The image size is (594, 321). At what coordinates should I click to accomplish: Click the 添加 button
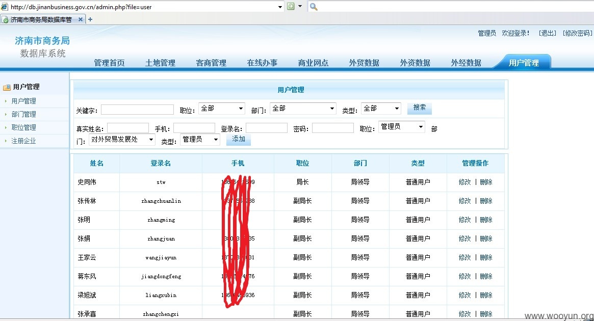tap(238, 139)
